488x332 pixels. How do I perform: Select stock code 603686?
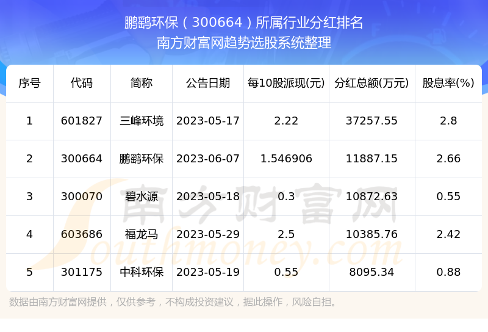[82, 234]
